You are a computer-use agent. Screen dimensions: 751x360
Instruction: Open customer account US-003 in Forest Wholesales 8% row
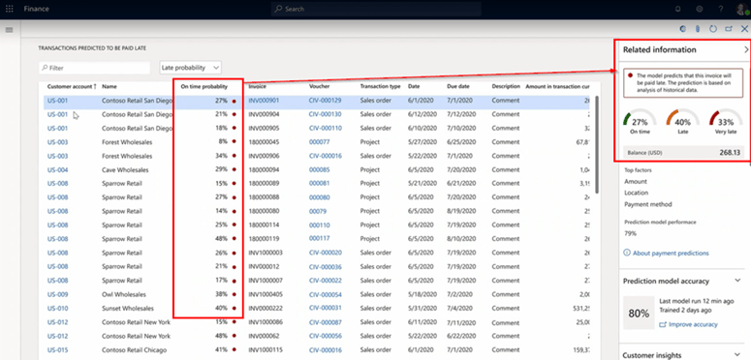coord(57,142)
